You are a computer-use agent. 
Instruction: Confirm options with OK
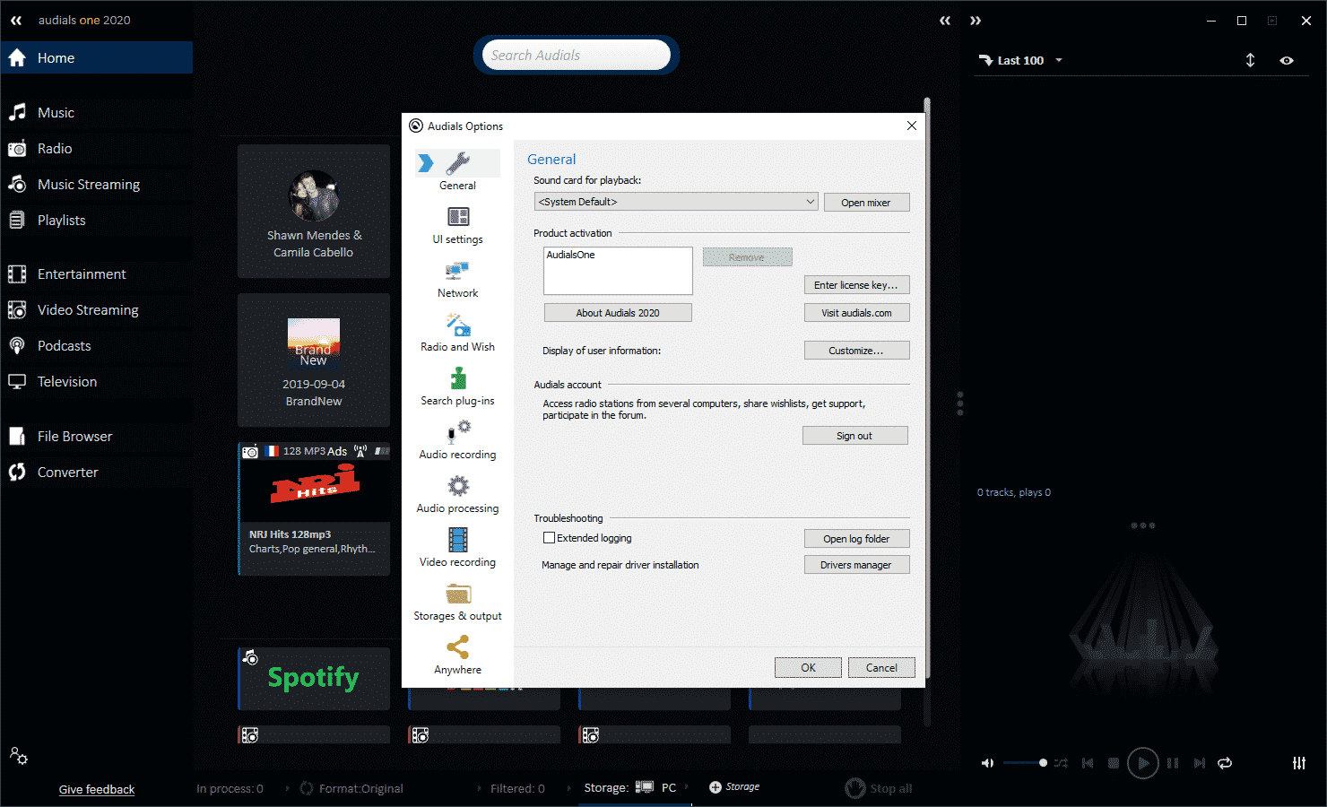[808, 667]
